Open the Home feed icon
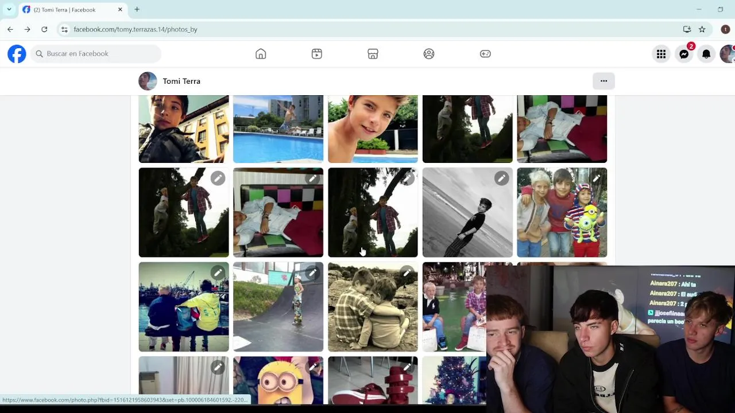 pyautogui.click(x=261, y=54)
